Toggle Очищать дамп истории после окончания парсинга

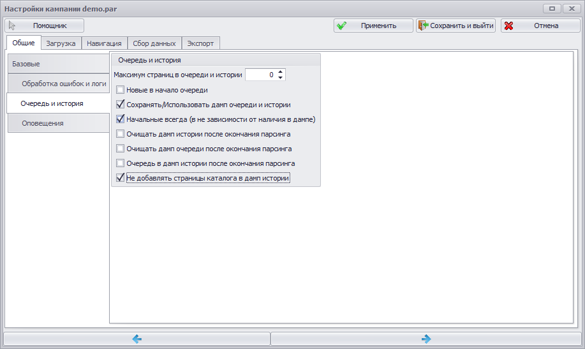[x=120, y=134]
